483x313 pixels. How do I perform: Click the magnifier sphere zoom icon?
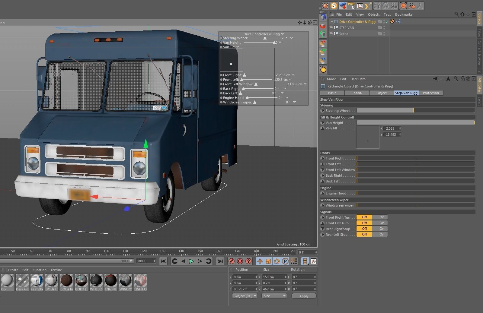412,6
